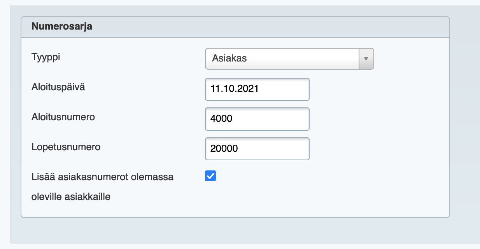
Task: Select the Asiakas text in type selector
Action: tap(229, 58)
